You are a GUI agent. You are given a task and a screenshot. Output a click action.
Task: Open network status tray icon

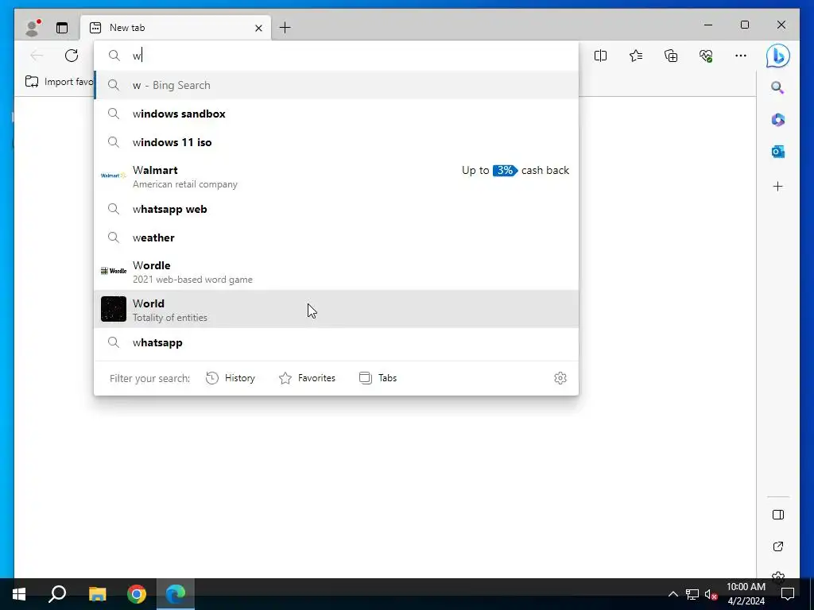coord(692,594)
